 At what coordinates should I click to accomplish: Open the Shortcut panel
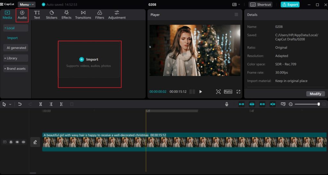260,4
